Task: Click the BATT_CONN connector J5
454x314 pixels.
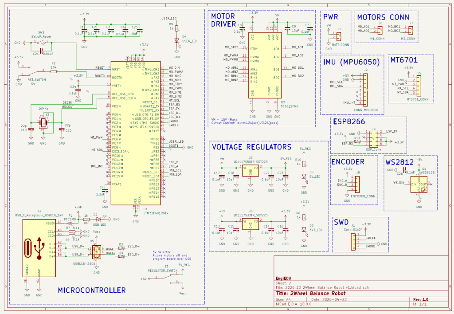Action: 339,36
